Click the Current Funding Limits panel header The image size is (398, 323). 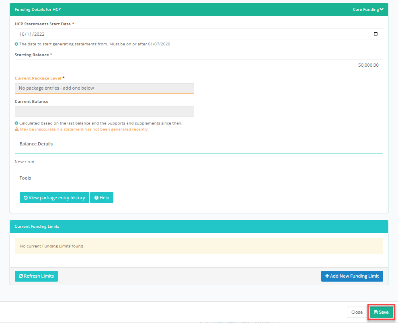coord(199,226)
